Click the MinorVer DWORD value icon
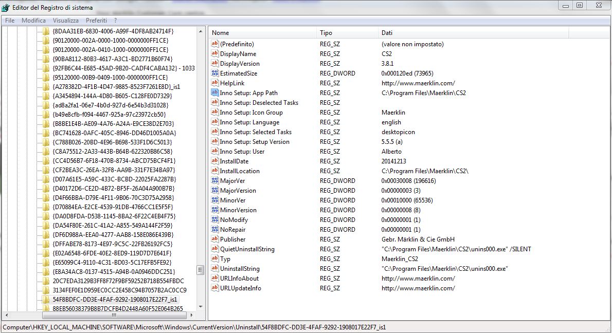Image resolution: width=612 pixels, height=333 pixels. [x=214, y=200]
